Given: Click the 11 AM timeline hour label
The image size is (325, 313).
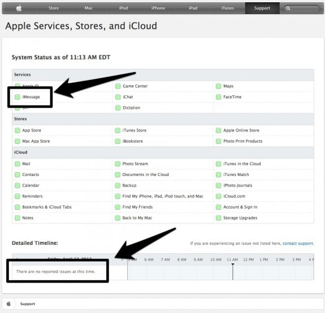Looking at the screenshot, I should [x=232, y=259].
